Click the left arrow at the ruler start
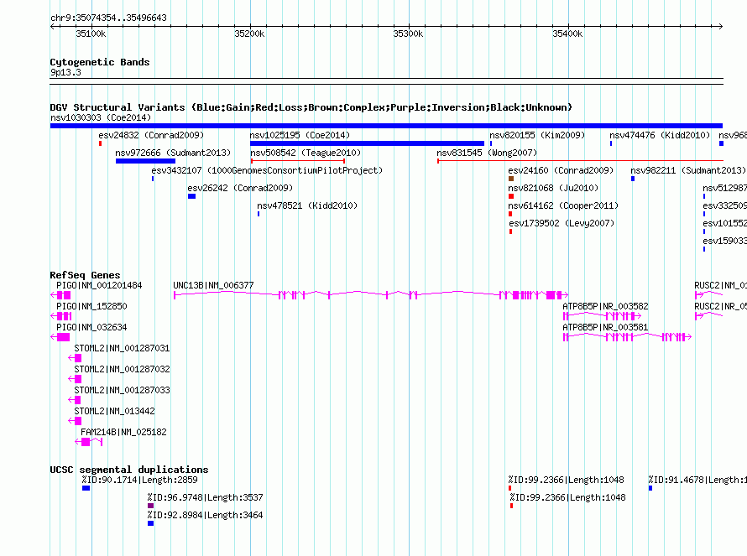This screenshot has width=747, height=556. point(53,26)
